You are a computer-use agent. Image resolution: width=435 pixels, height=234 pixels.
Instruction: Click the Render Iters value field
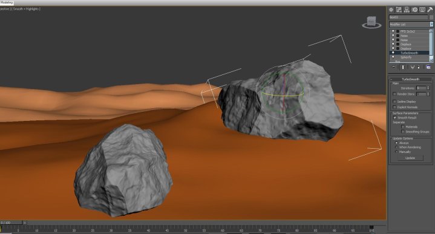coord(421,94)
